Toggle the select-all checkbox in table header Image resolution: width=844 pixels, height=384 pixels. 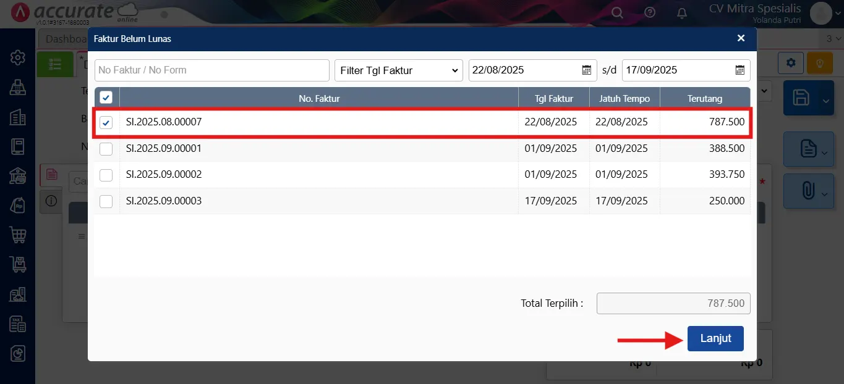tap(106, 98)
